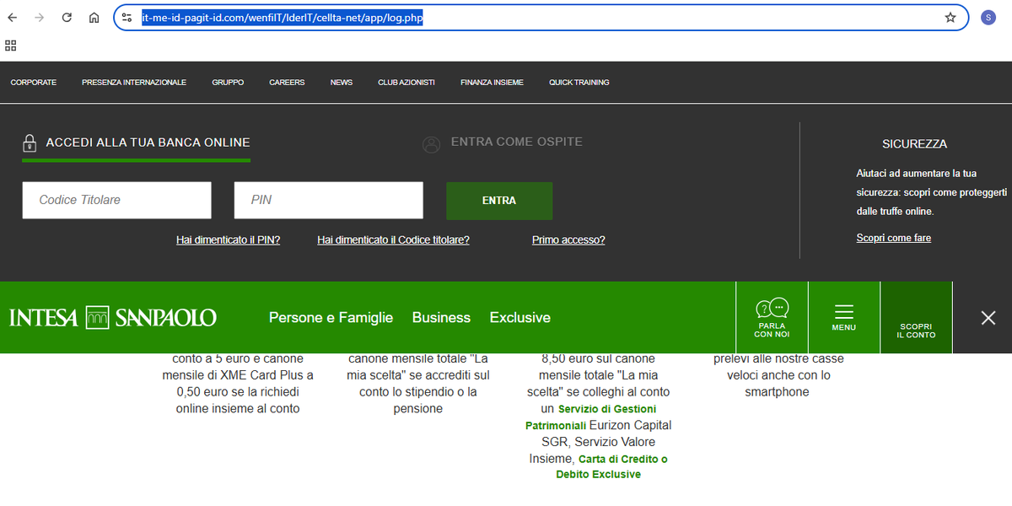
Task: Open the Careers menu item
Action: [x=287, y=83]
